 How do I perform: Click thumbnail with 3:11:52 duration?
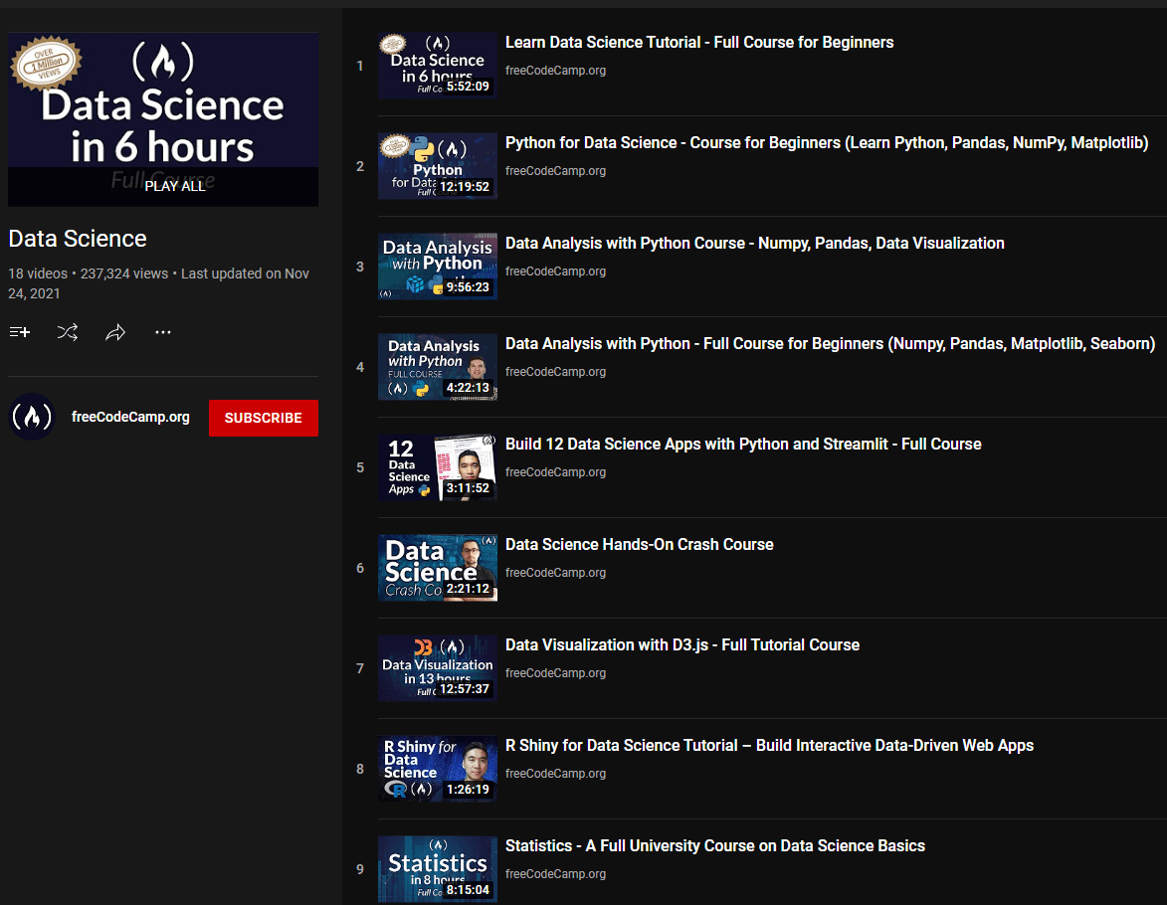438,467
